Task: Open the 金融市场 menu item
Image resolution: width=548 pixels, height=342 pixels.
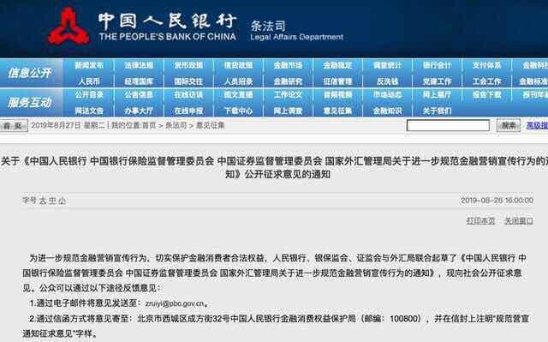Action: (x=288, y=65)
